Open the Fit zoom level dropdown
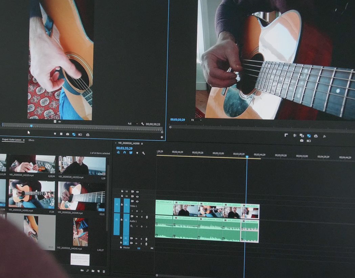The image size is (355, 278). pos(196,120)
